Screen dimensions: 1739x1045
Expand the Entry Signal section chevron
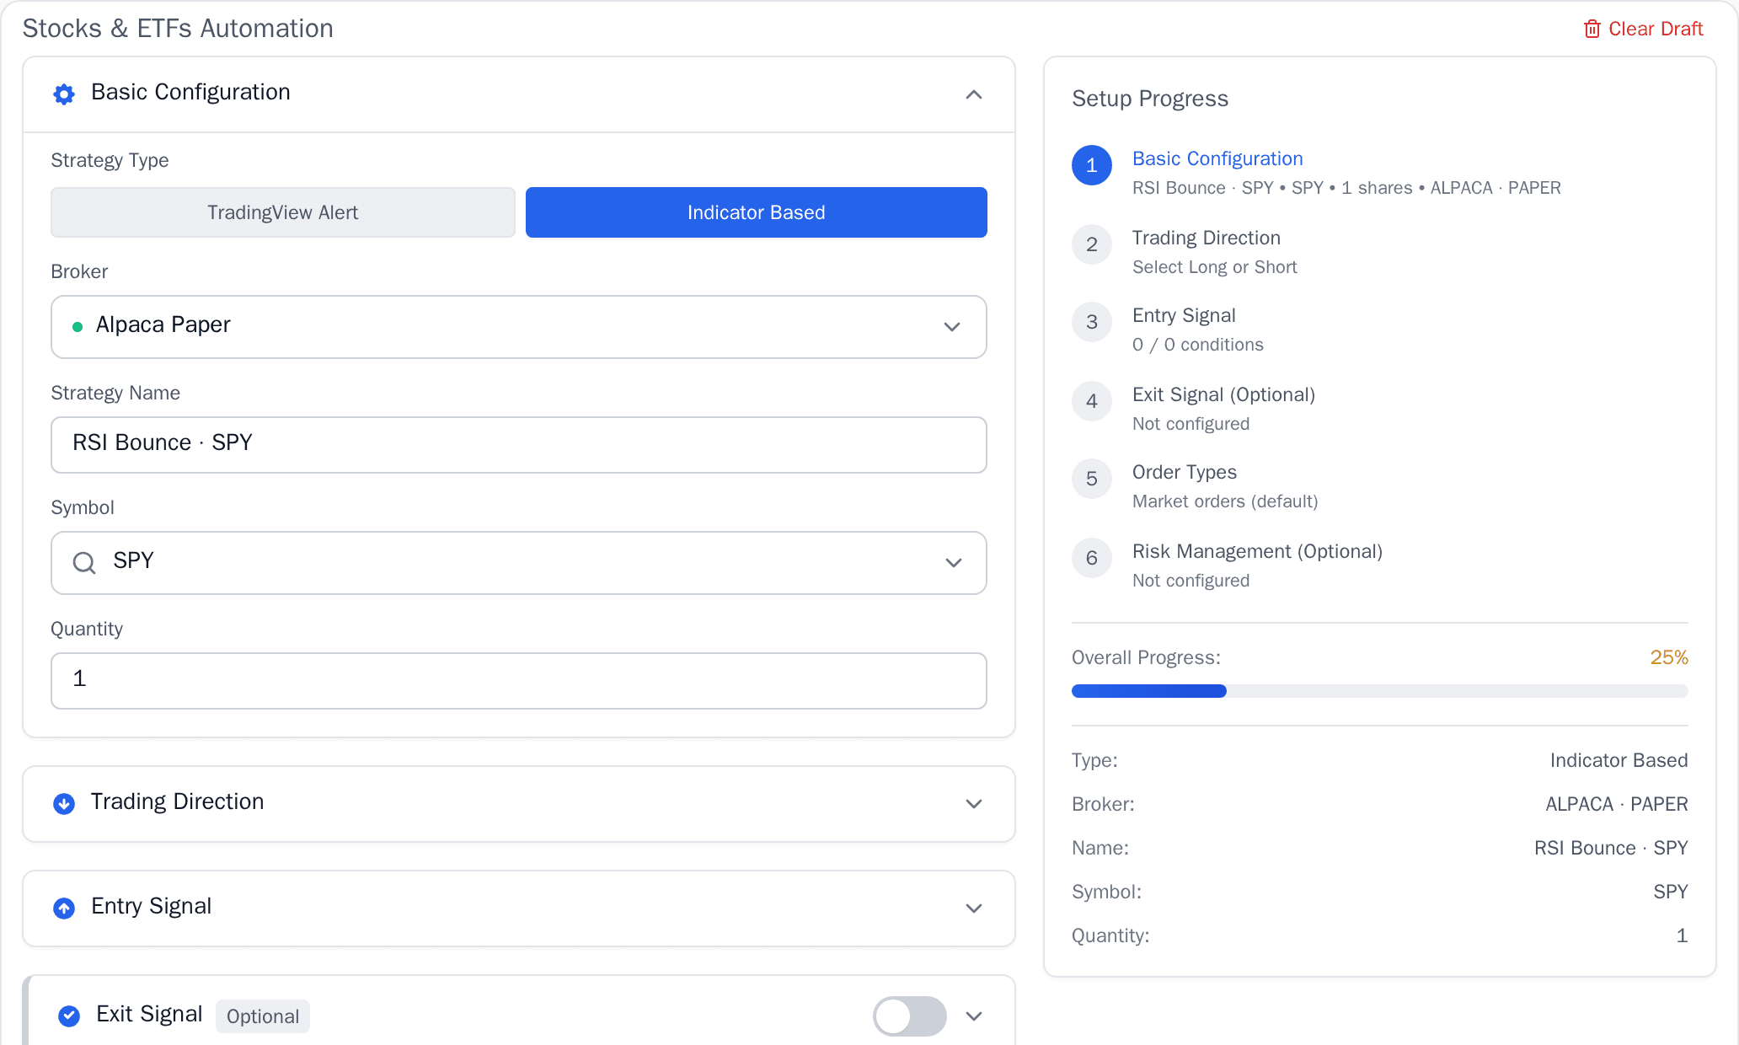(974, 908)
